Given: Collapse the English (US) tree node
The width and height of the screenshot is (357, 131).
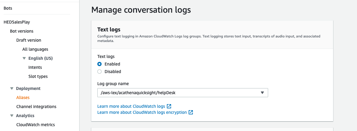Looking at the screenshot, I should [x=24, y=58].
